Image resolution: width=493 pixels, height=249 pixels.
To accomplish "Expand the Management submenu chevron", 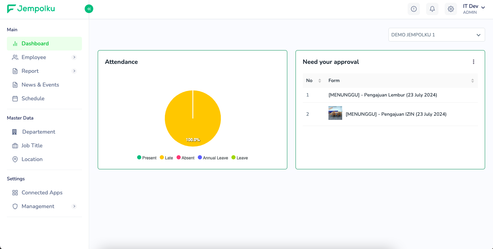I will [x=74, y=206].
